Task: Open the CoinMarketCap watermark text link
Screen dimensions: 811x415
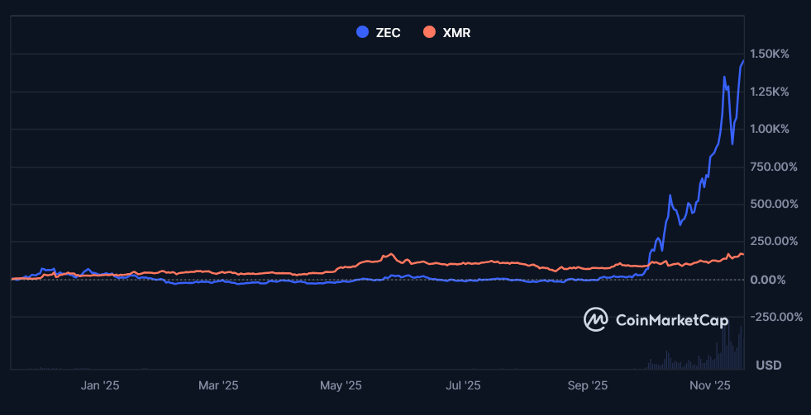Action: click(x=667, y=319)
